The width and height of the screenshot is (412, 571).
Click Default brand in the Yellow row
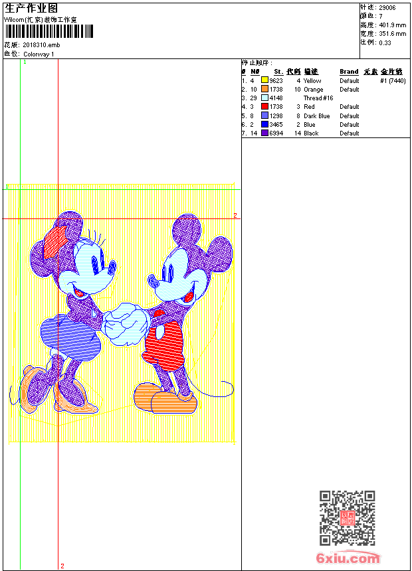[x=349, y=81]
